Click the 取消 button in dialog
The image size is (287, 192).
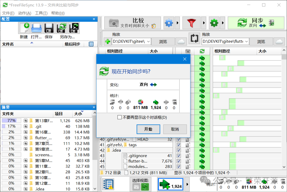[175, 129]
